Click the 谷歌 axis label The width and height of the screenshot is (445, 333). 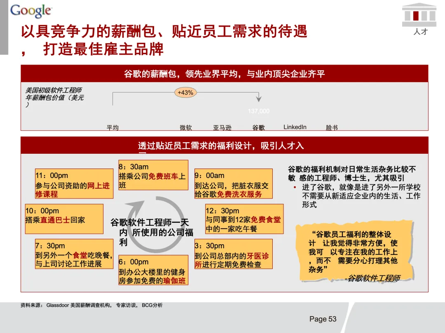click(x=258, y=128)
